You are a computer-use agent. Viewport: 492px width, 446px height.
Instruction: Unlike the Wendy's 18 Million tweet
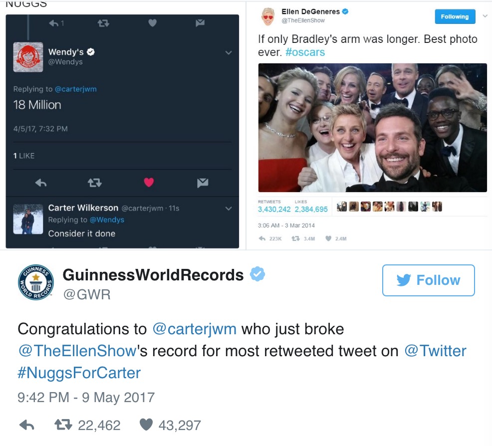(149, 183)
